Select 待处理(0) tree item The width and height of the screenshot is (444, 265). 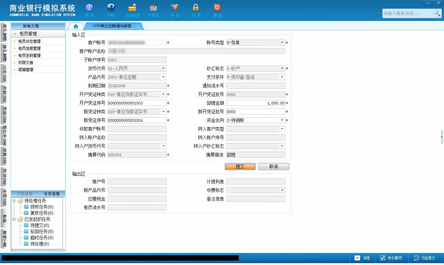pos(39,244)
